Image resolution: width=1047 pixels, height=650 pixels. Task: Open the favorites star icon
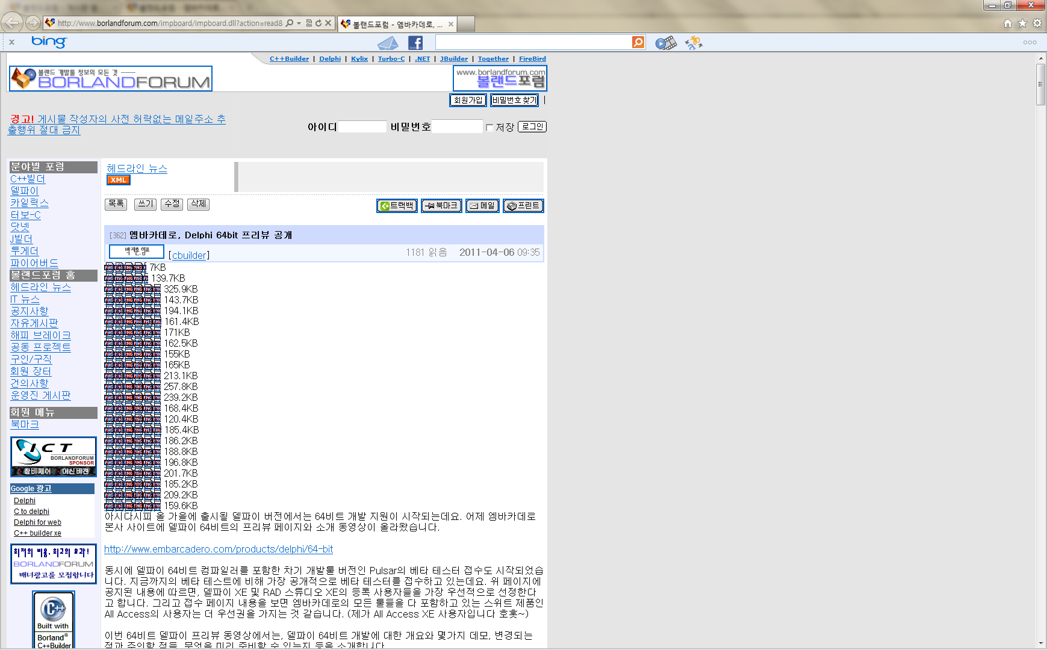(x=1022, y=23)
